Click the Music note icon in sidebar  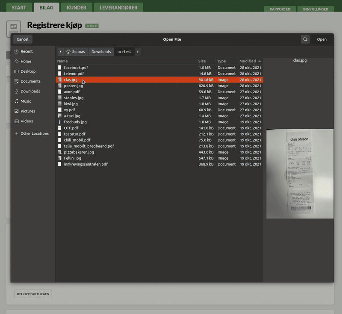point(16,101)
